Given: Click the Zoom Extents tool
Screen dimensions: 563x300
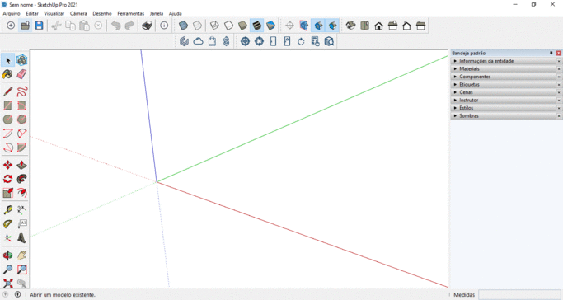Looking at the screenshot, I should tap(7, 283).
